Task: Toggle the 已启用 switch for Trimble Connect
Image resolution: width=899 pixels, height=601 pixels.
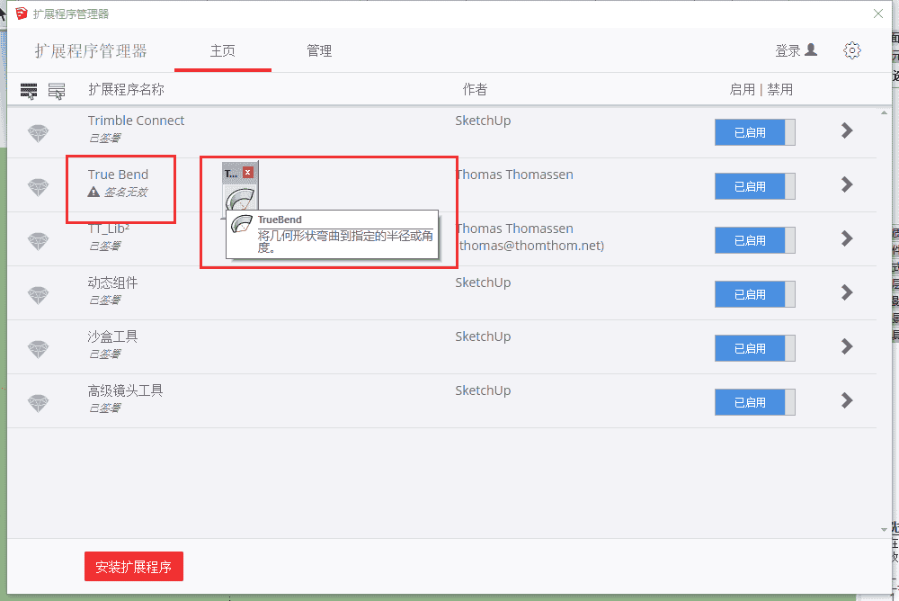Action: pos(754,132)
